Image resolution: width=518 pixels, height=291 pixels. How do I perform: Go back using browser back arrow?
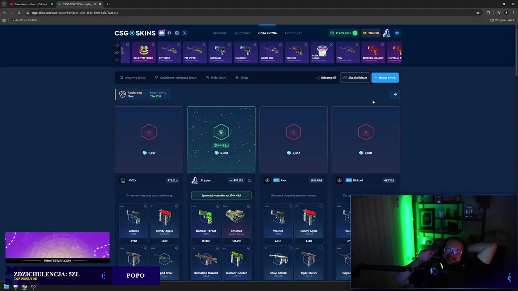[x=4, y=13]
